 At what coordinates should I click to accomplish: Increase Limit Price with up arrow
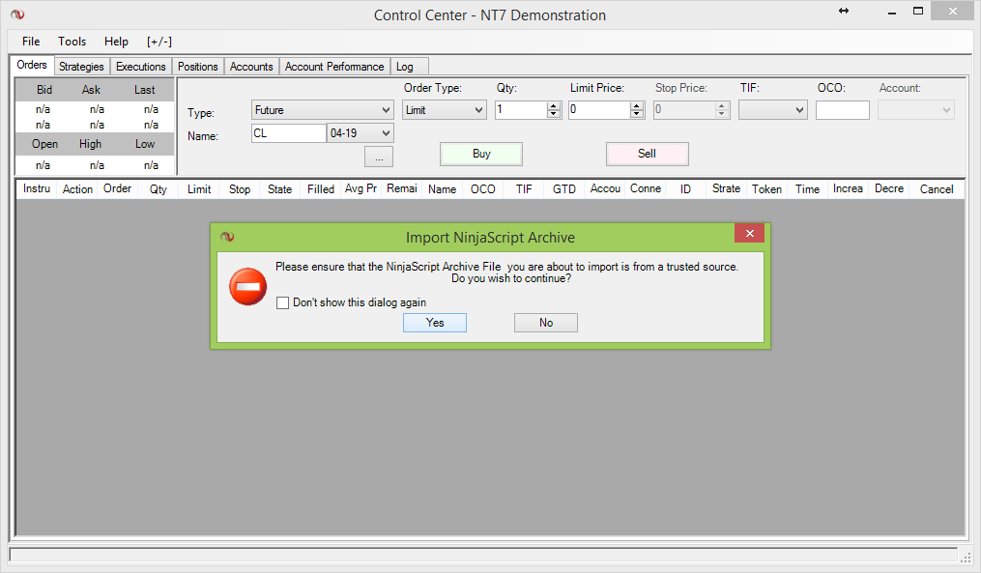637,105
